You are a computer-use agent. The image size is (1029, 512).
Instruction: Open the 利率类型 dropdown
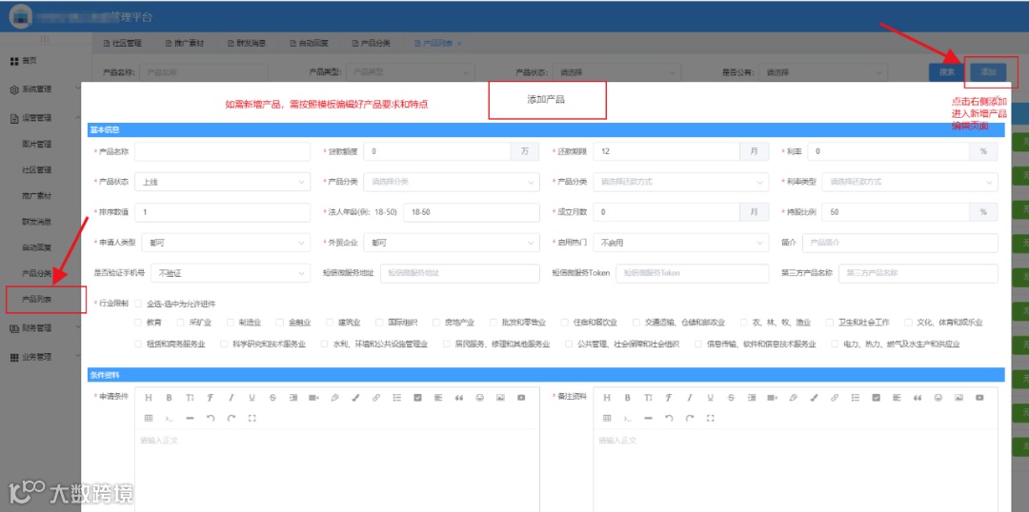tap(910, 182)
